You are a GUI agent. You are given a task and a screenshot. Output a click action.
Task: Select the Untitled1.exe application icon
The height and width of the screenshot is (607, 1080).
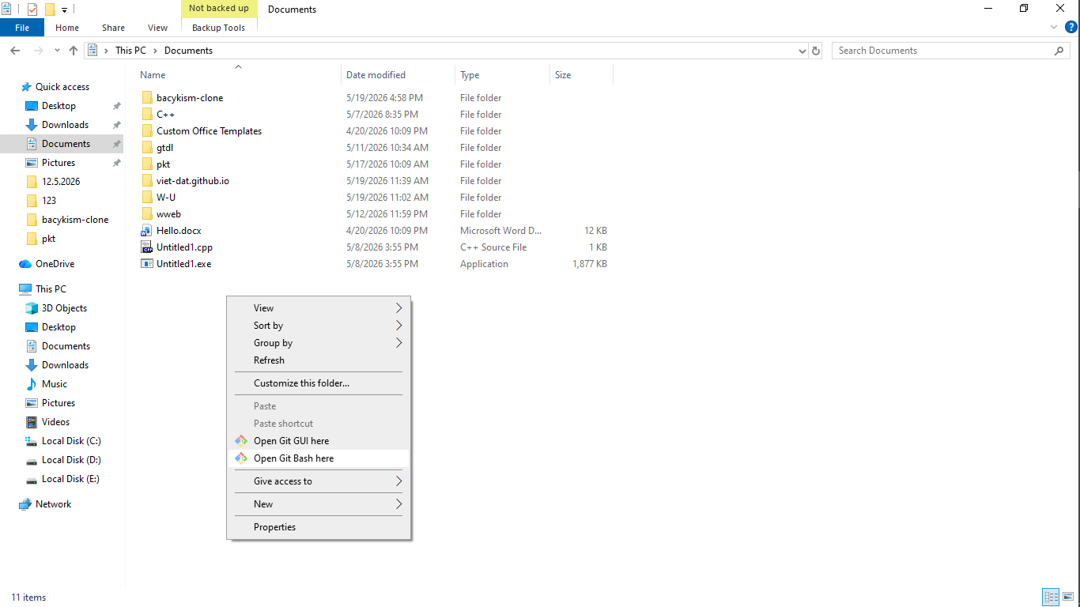click(x=146, y=264)
